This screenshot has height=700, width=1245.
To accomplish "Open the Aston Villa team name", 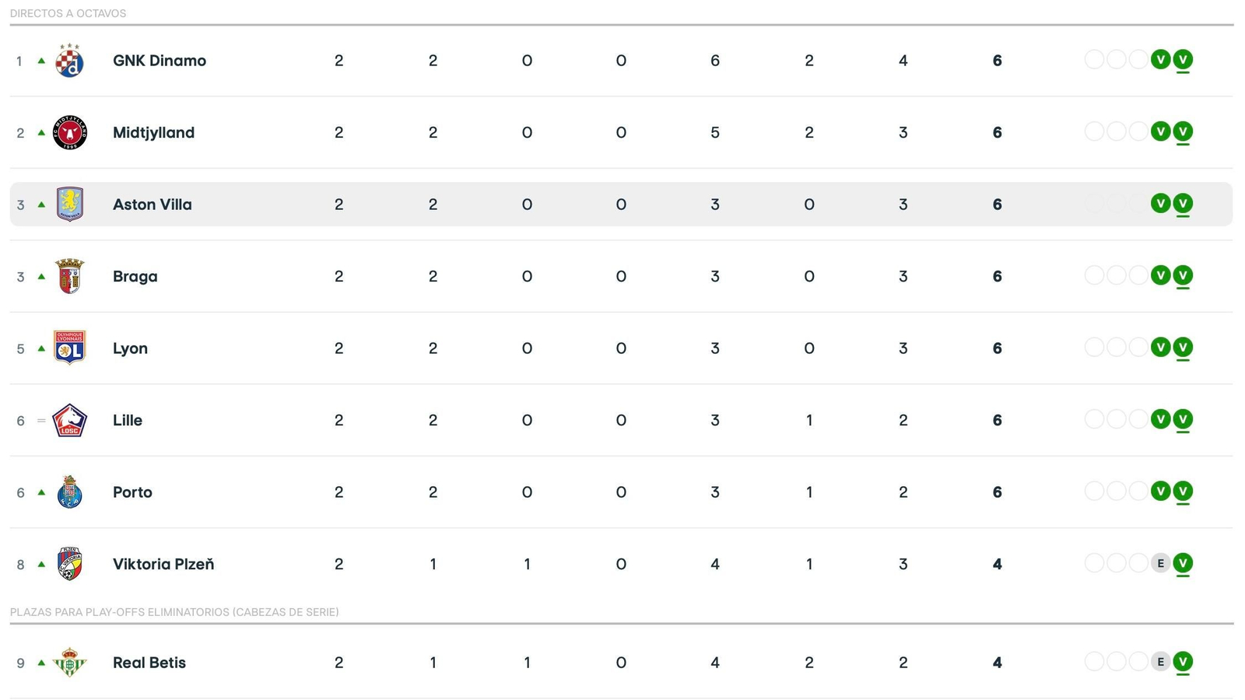I will tap(152, 204).
